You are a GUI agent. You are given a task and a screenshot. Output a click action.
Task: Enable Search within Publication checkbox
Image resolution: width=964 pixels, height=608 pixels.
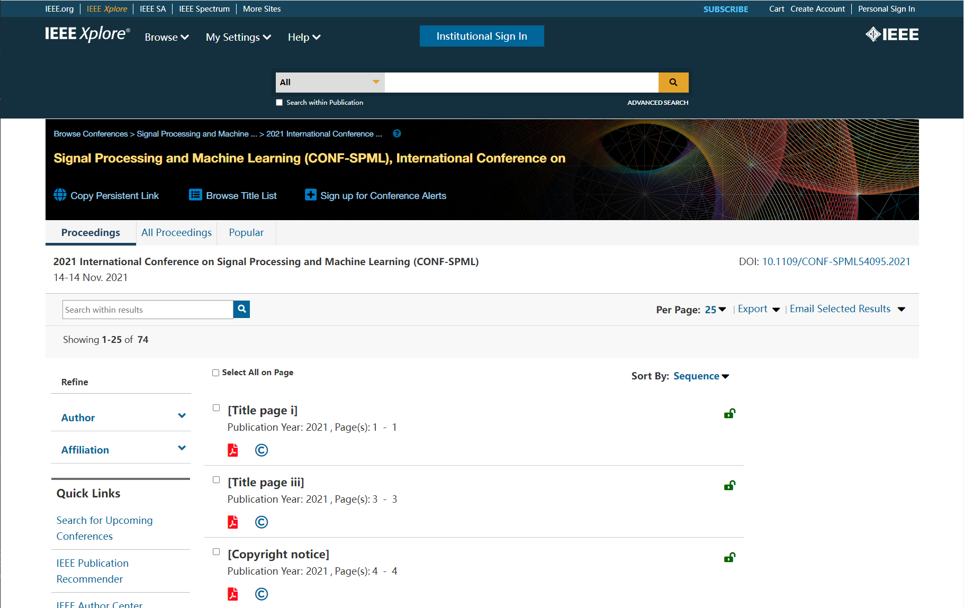click(279, 103)
